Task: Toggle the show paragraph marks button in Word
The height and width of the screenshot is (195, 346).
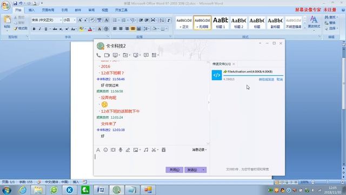Action: [169, 20]
